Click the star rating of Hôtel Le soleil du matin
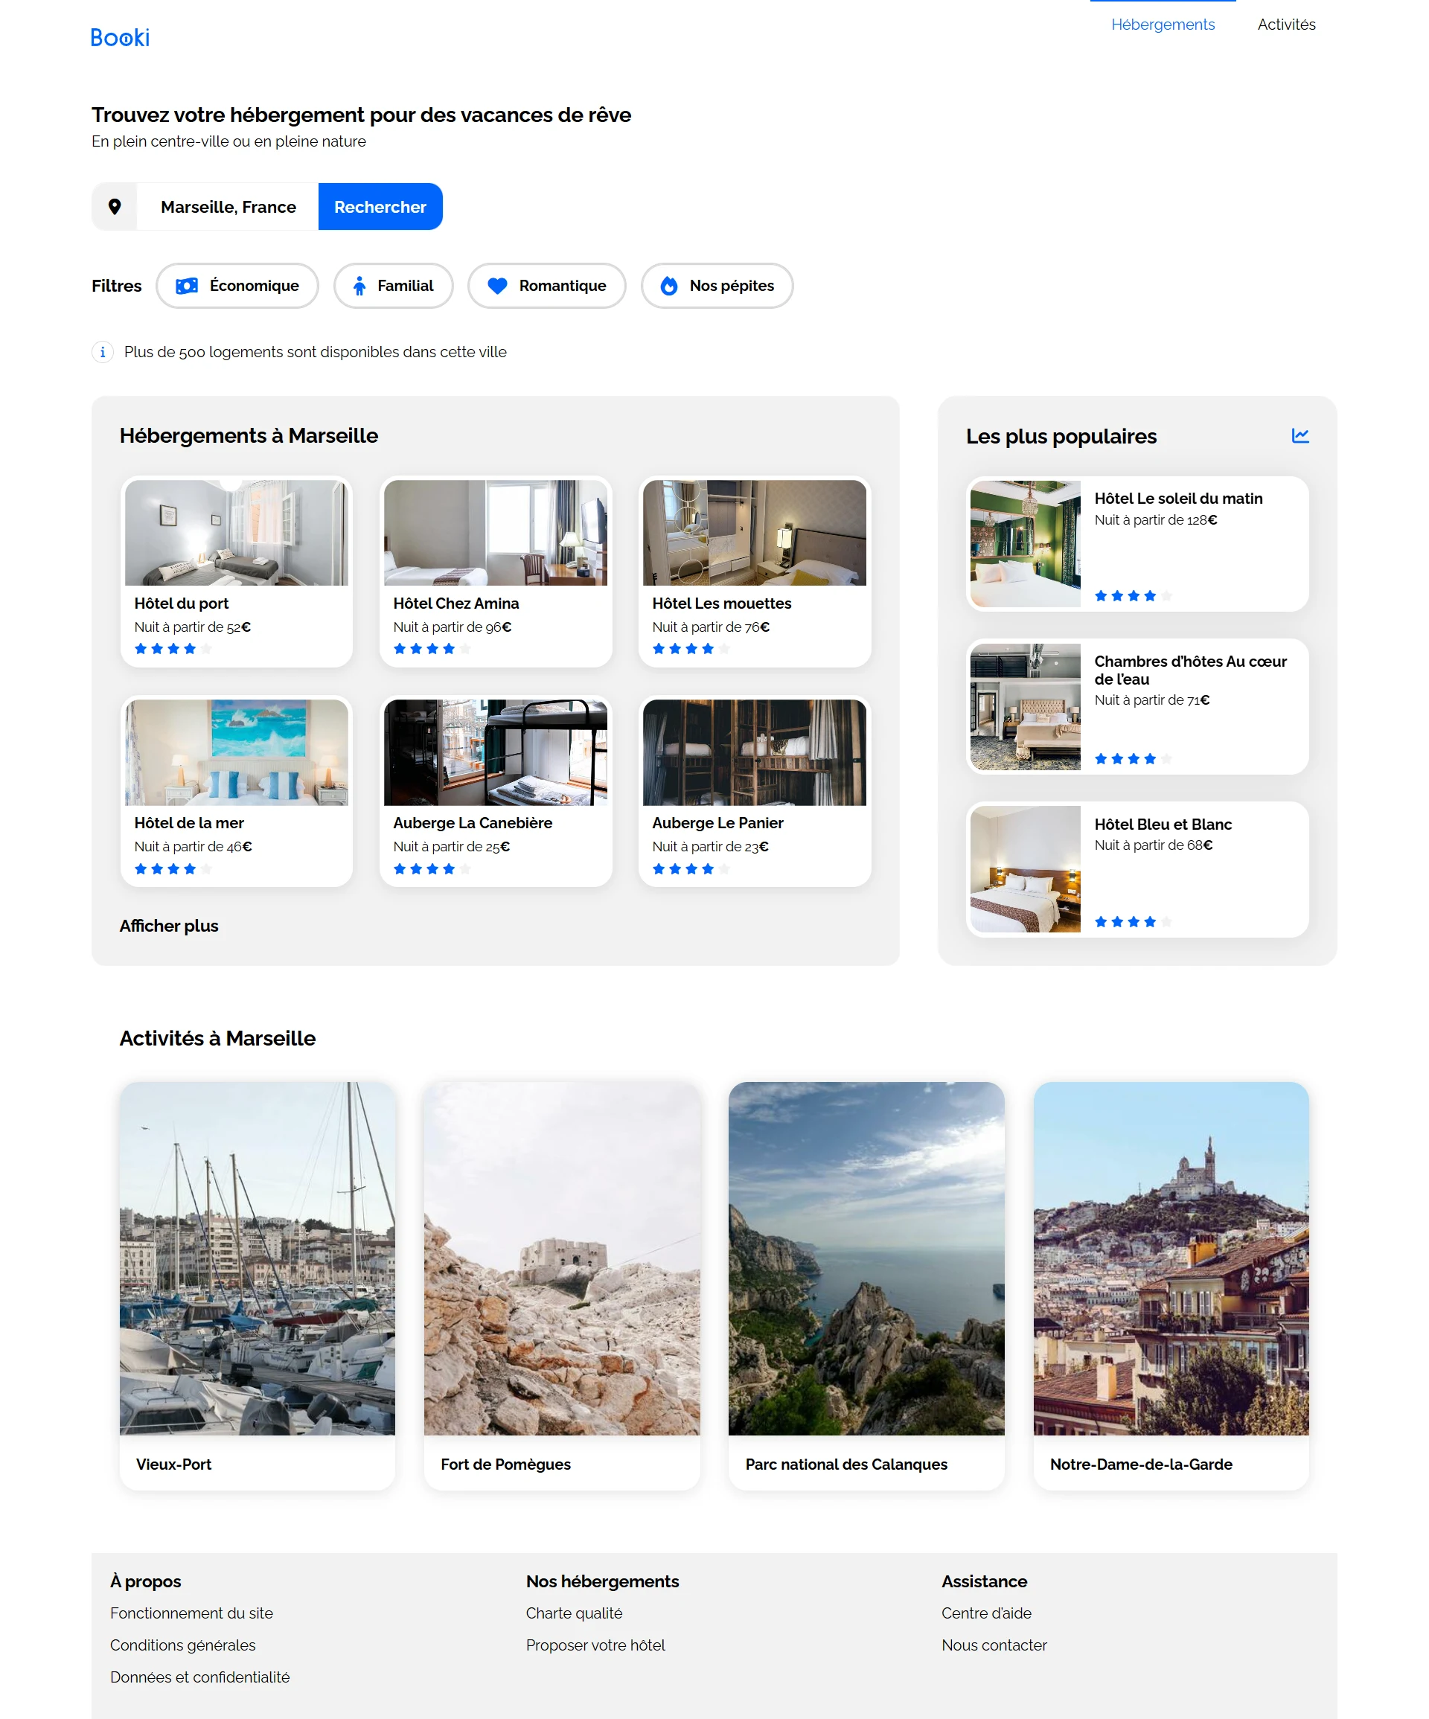 tap(1134, 596)
